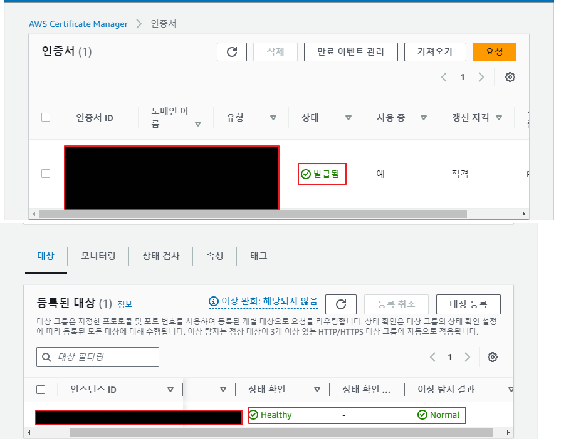
Task: Focus the 대상 필터링 search field
Action: click(x=98, y=357)
